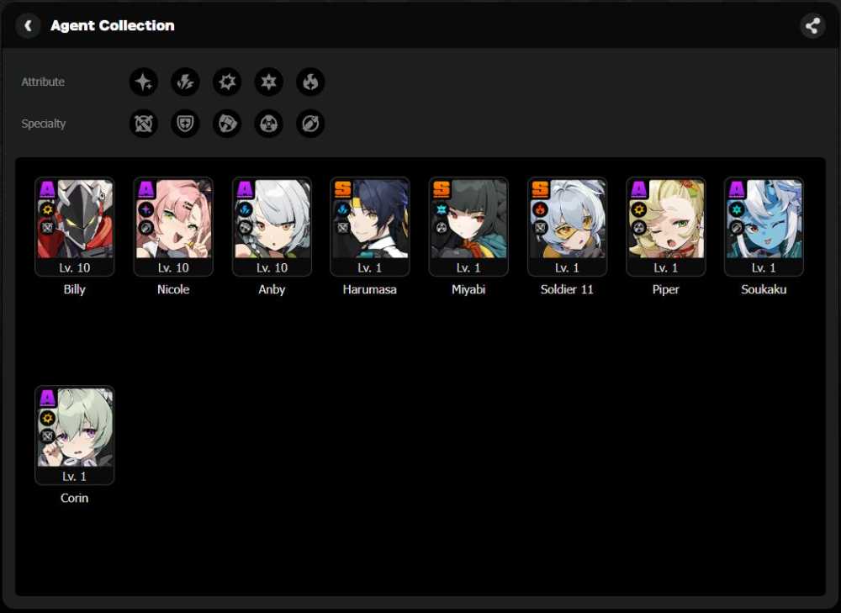Image resolution: width=841 pixels, height=613 pixels.
Task: Click the name label "Billy"
Action: click(75, 289)
